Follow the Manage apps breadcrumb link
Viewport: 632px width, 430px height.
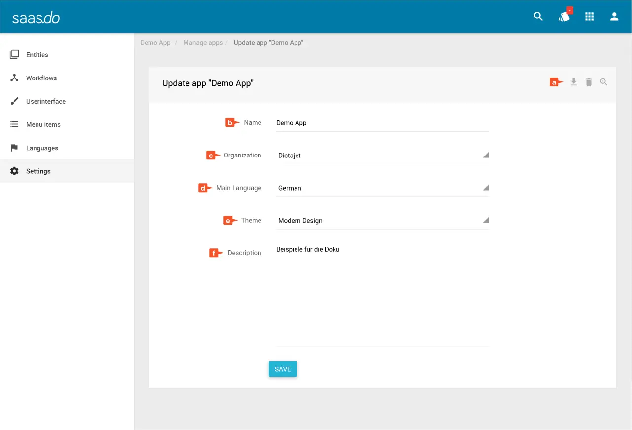[x=203, y=43]
